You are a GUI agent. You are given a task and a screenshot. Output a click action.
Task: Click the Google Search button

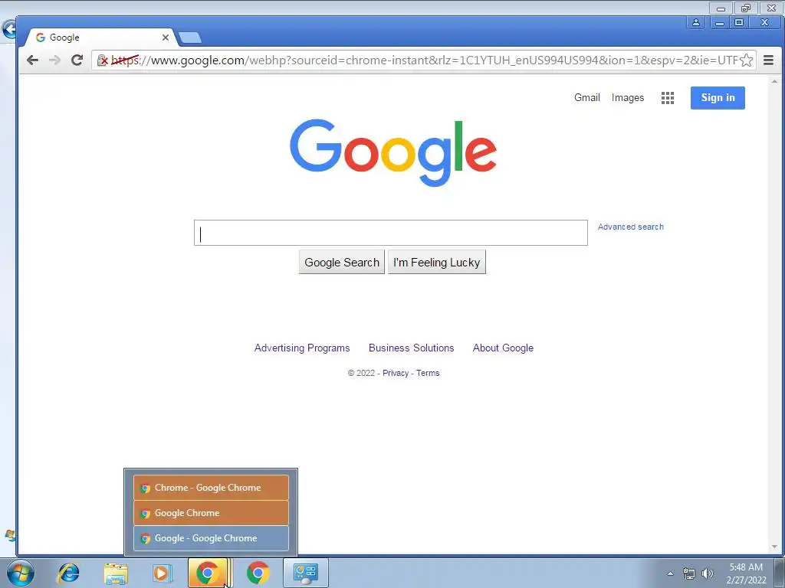click(x=342, y=263)
